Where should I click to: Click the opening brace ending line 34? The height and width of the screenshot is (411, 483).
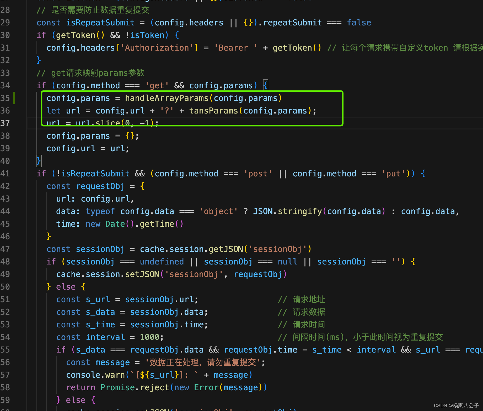265,85
